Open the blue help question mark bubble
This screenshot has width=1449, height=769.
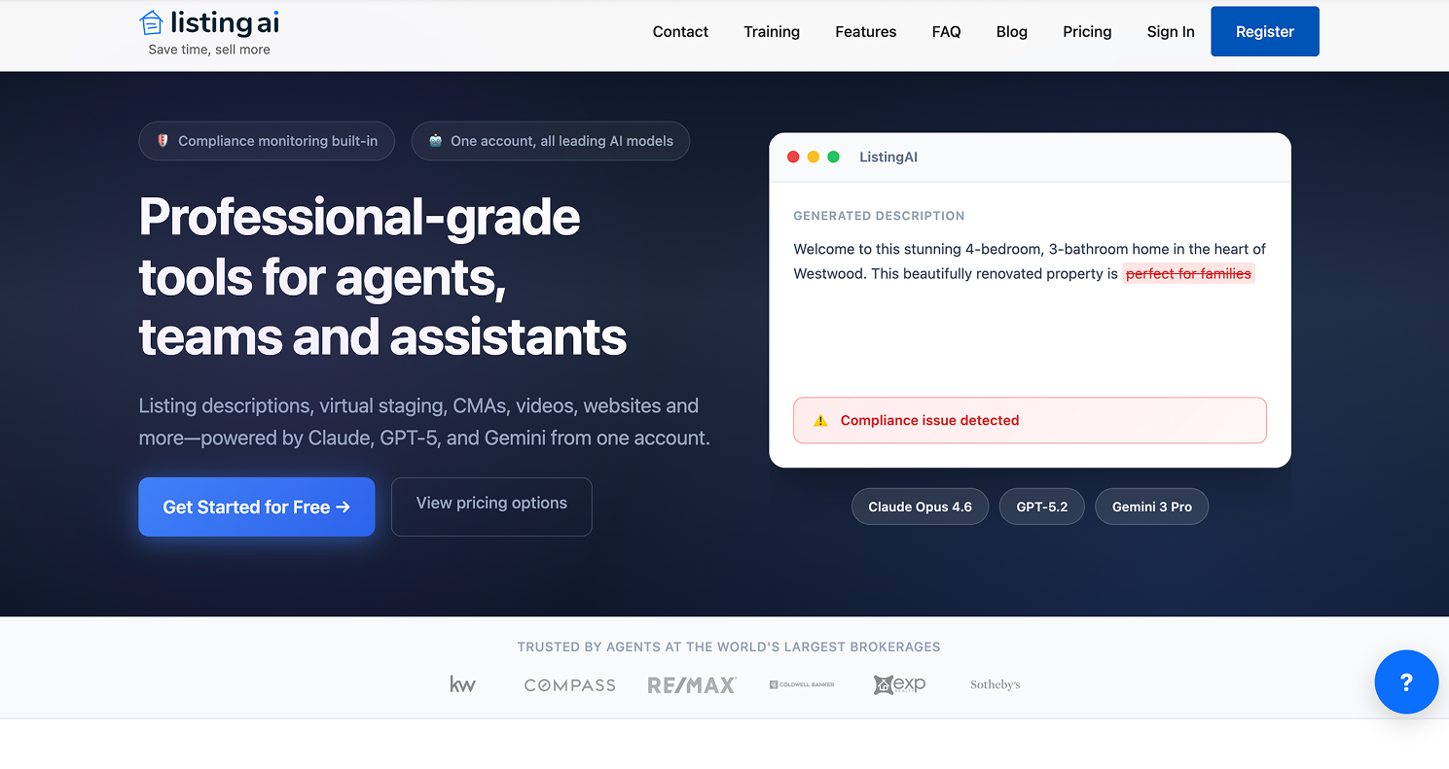click(1406, 682)
